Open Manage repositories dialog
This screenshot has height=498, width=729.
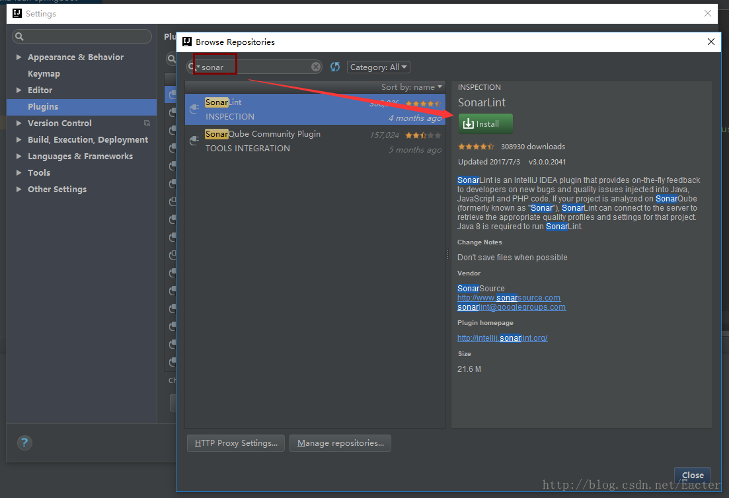click(x=340, y=443)
